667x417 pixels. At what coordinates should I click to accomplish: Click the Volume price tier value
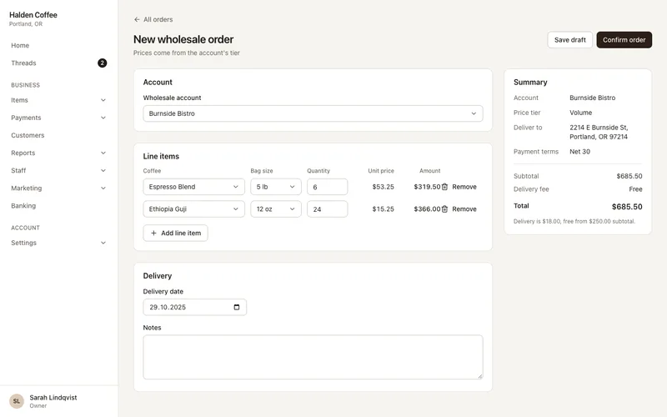click(580, 113)
